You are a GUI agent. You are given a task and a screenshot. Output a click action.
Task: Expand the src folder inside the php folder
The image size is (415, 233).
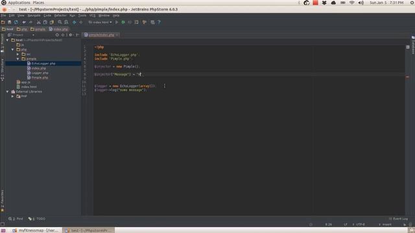coord(18,54)
